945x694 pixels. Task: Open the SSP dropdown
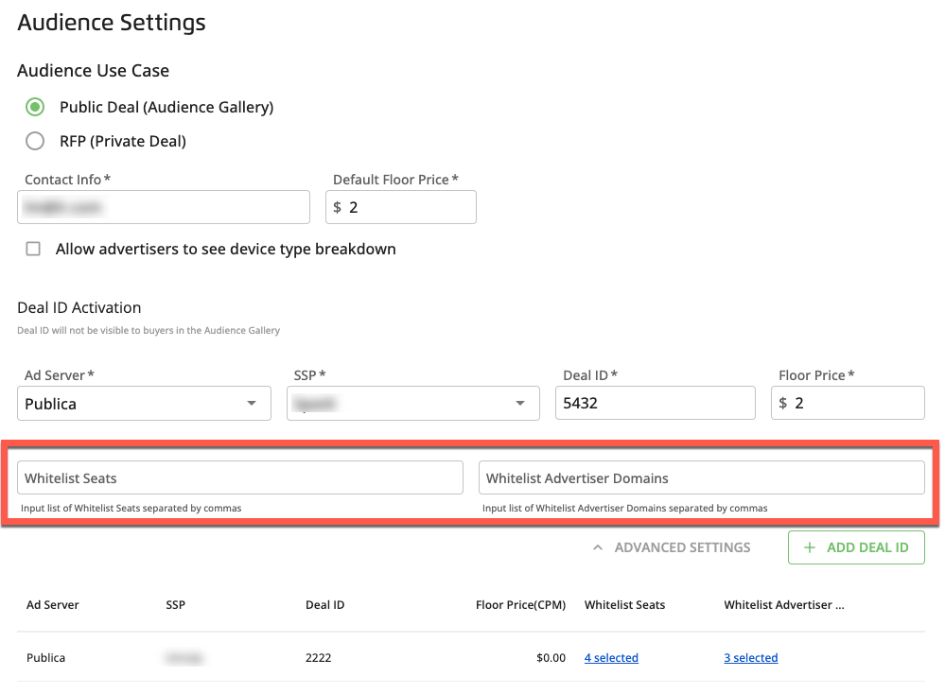click(x=412, y=403)
